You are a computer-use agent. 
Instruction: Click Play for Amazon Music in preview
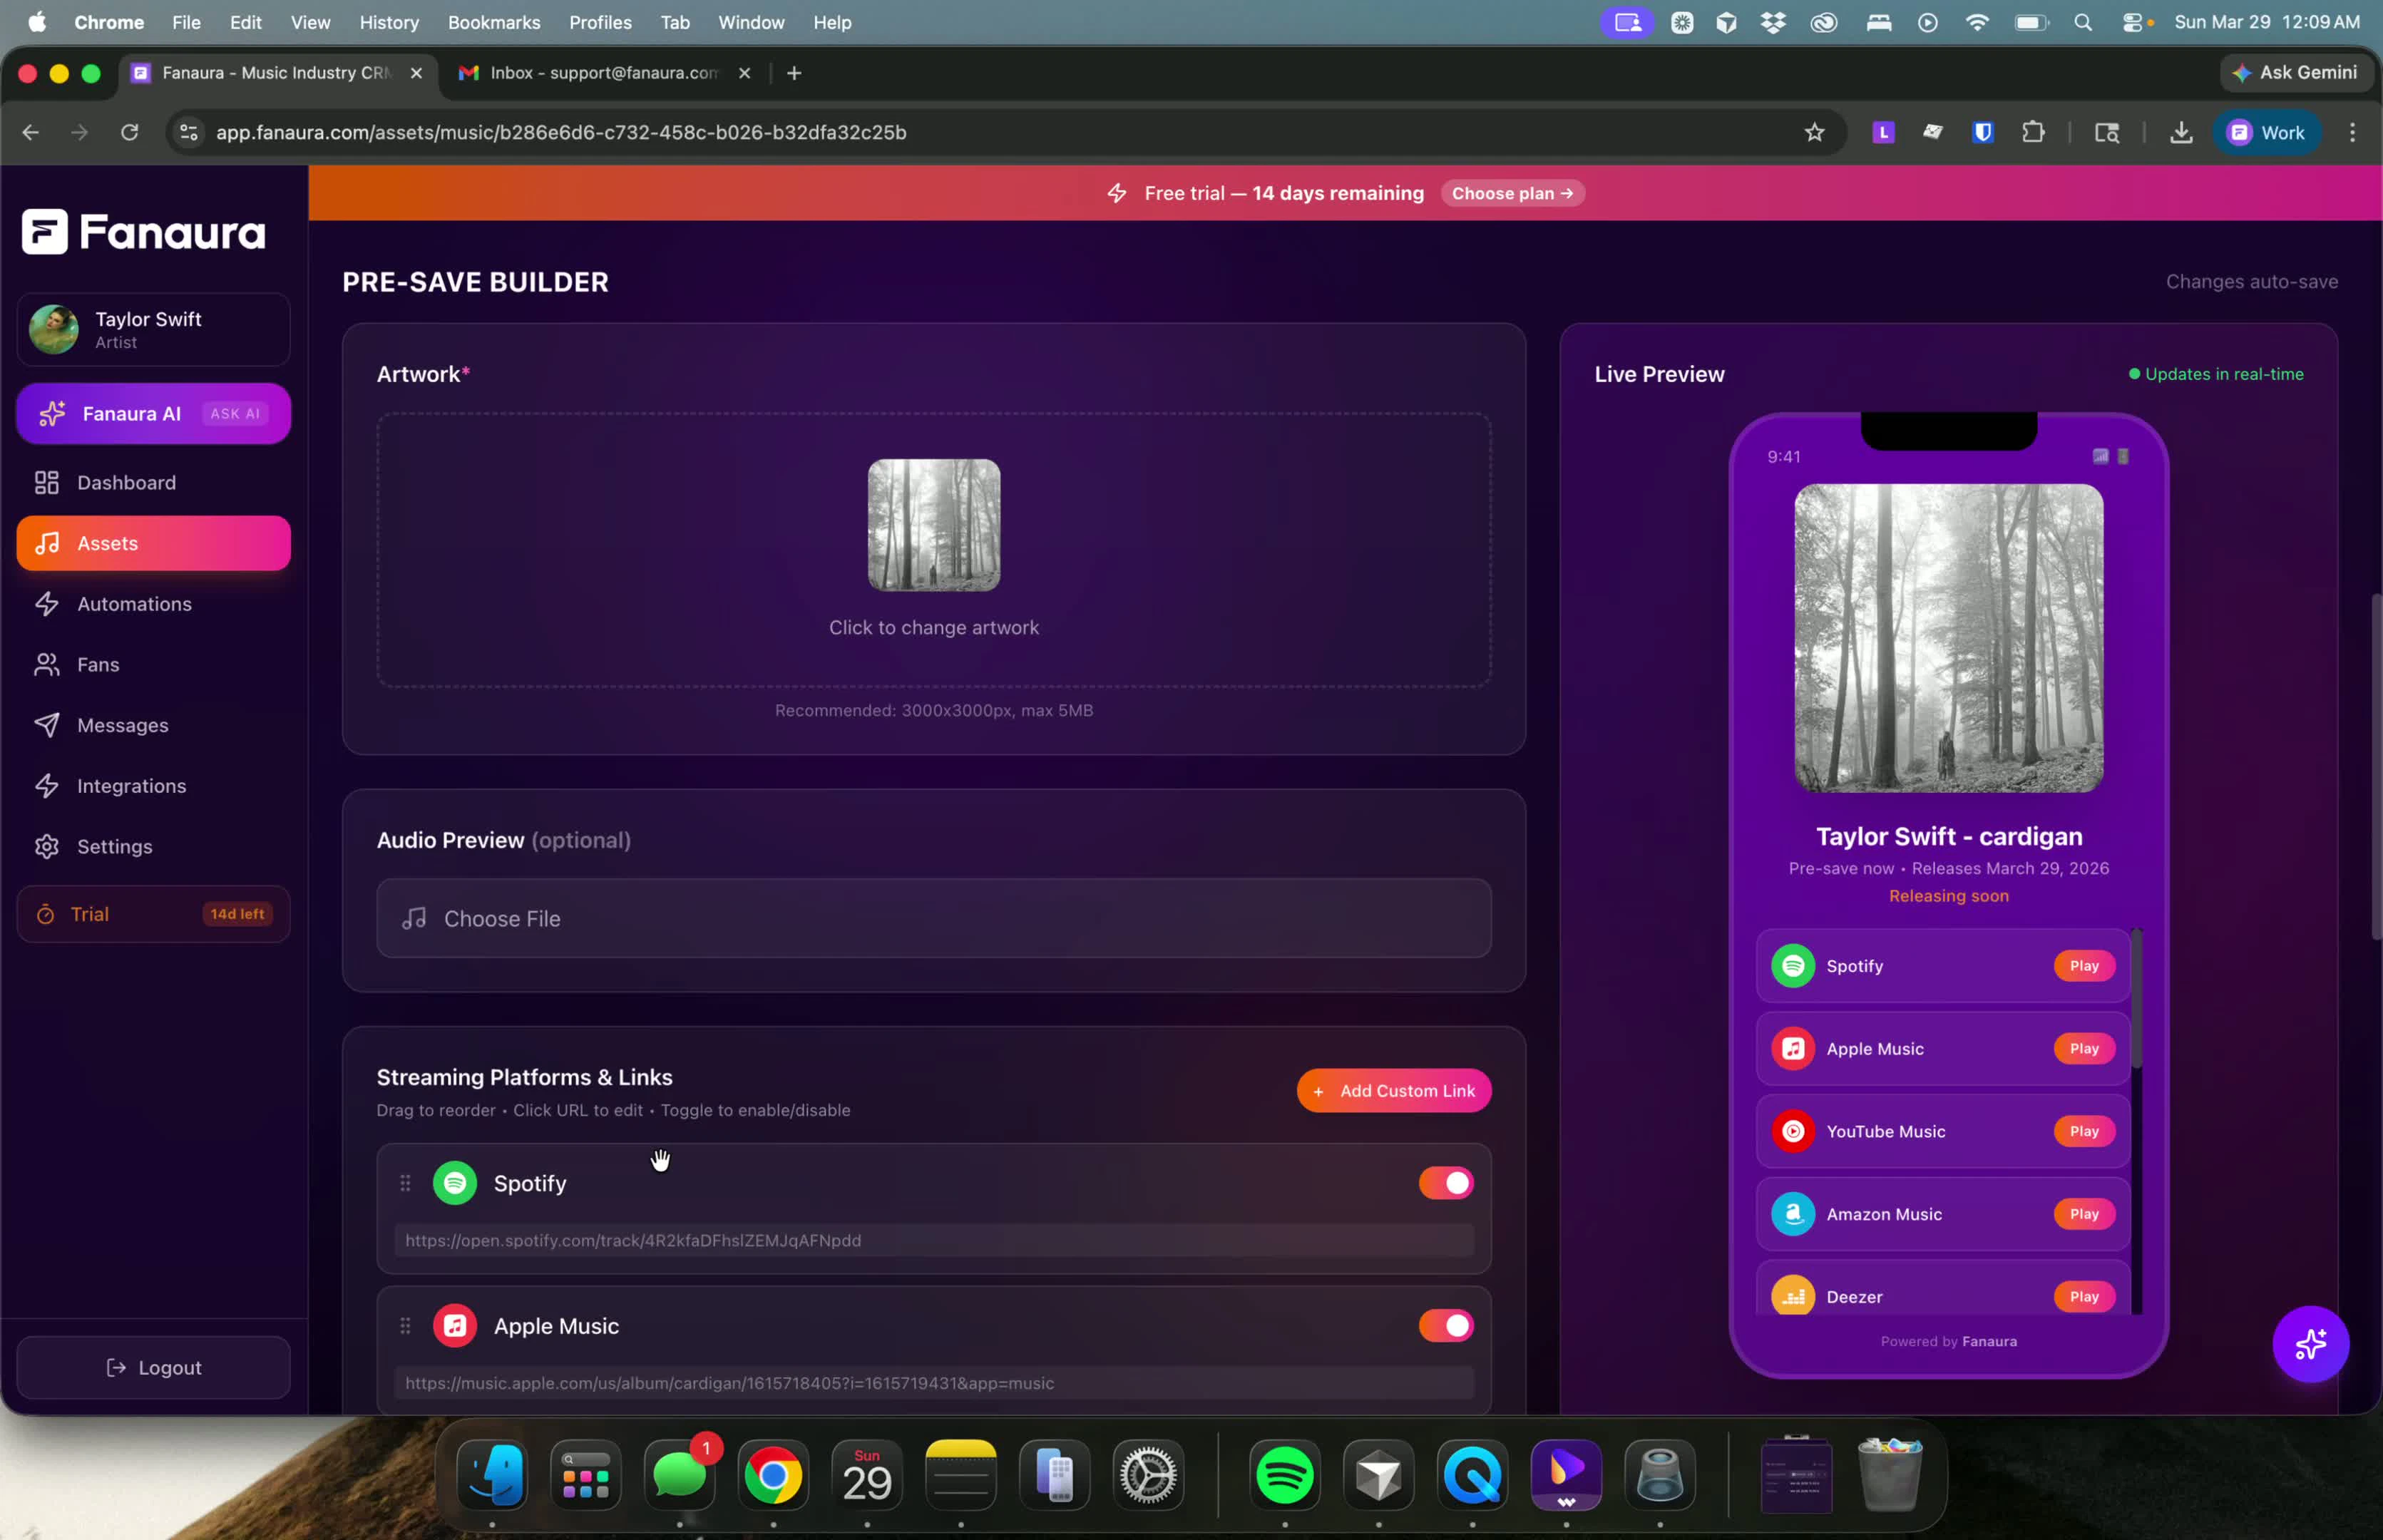click(2084, 1214)
